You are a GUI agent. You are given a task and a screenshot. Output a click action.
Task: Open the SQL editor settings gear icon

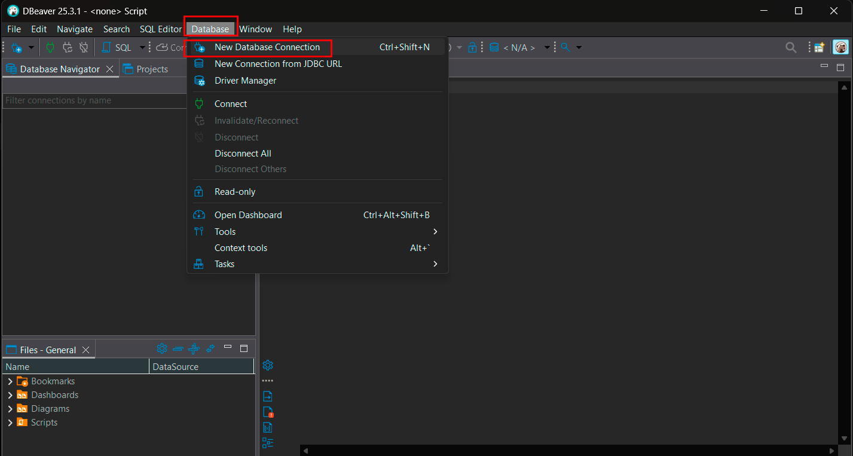268,365
